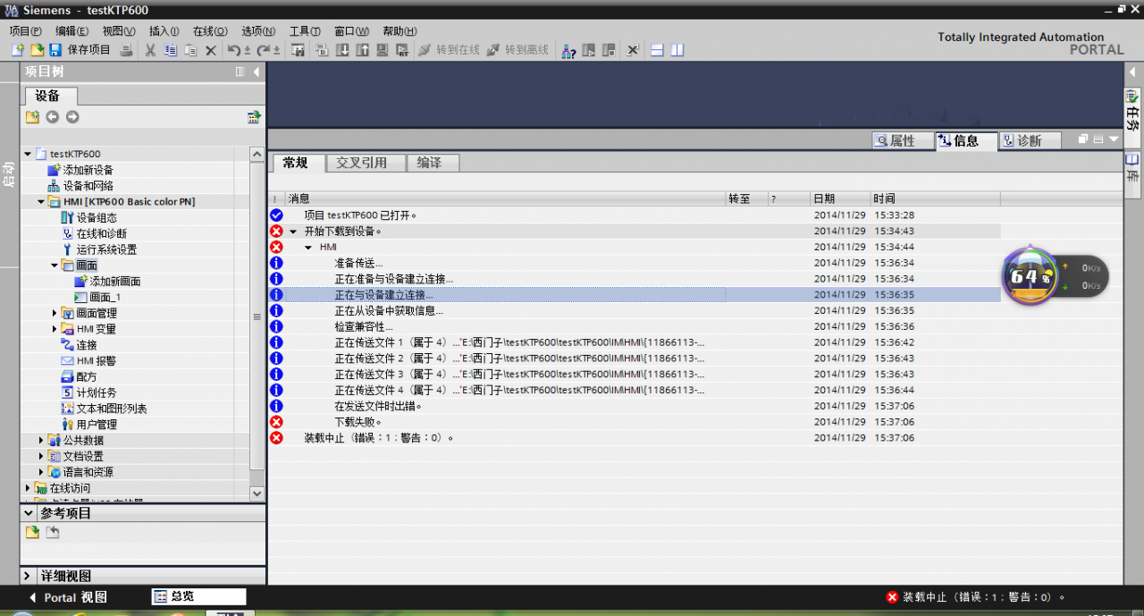The image size is (1144, 616).
Task: Click project tree scrollbar down arrow
Action: [257, 494]
